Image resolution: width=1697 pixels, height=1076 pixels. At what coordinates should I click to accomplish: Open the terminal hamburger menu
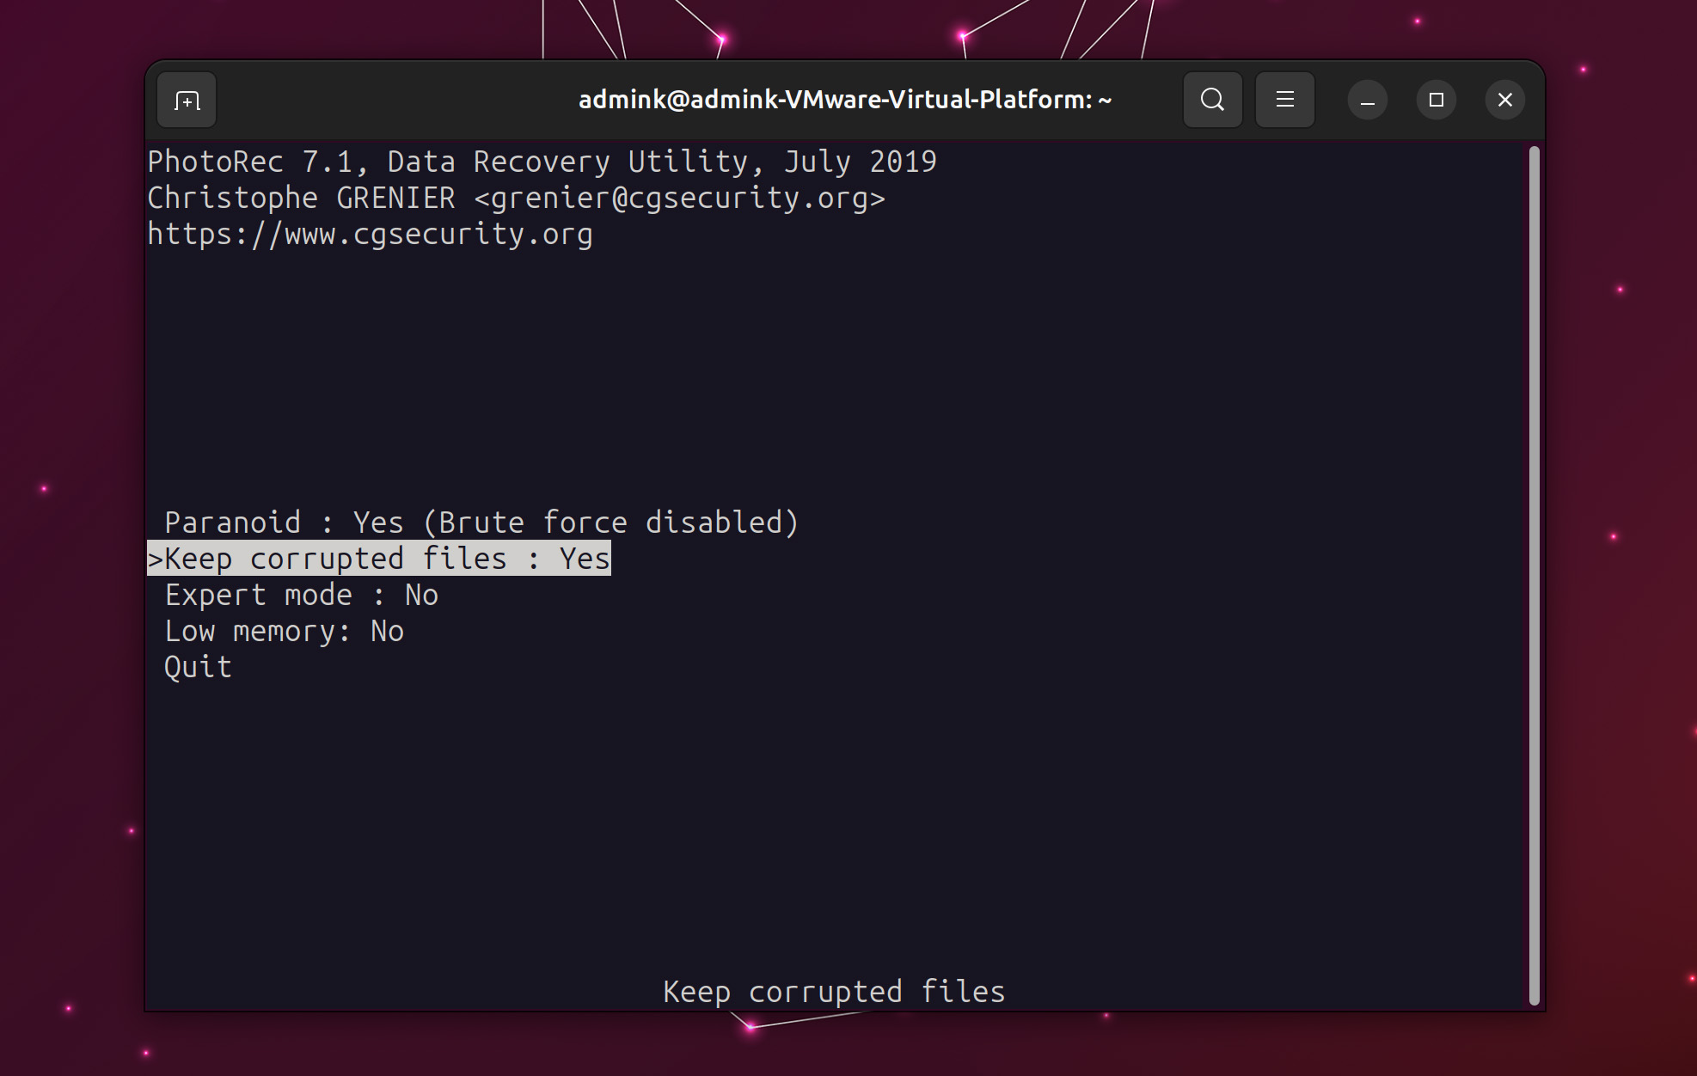click(x=1284, y=100)
